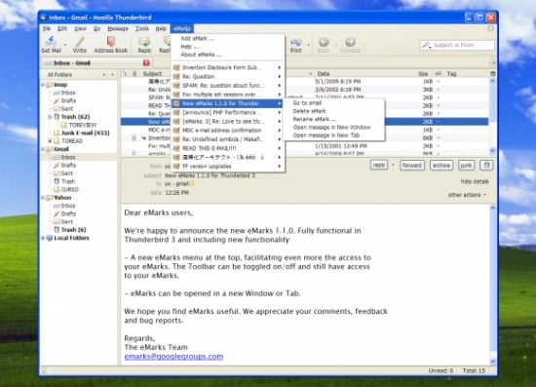Expand the TOREAD folder

coord(50,140)
